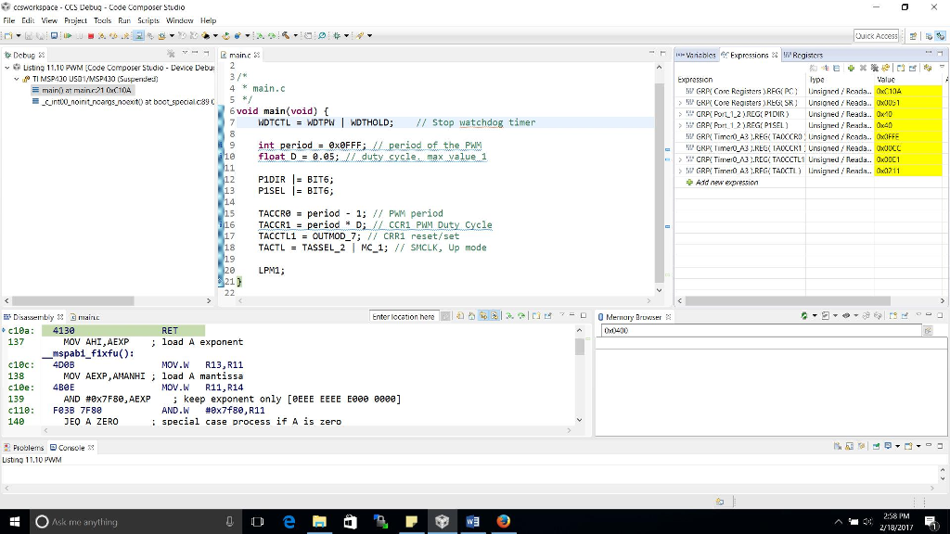
Task: Click Remove All Terminated icon in Debug view
Action: 171,54
